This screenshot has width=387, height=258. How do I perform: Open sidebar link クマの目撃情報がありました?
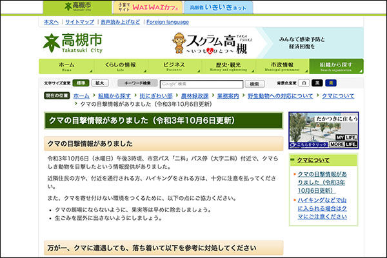322,182
